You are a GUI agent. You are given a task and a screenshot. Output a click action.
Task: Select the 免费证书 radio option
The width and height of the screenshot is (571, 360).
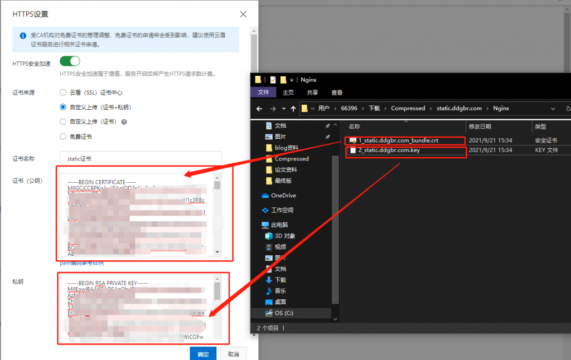pyautogui.click(x=63, y=137)
